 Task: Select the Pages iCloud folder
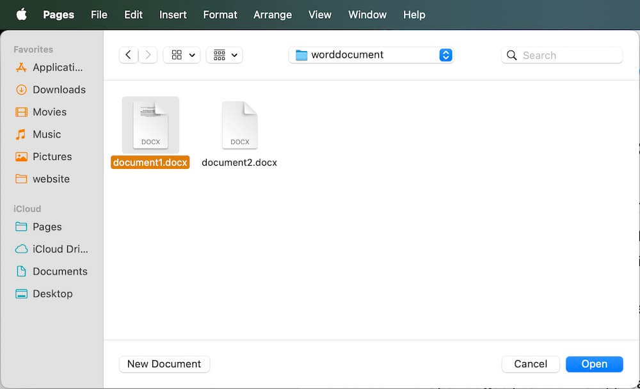[47, 226]
